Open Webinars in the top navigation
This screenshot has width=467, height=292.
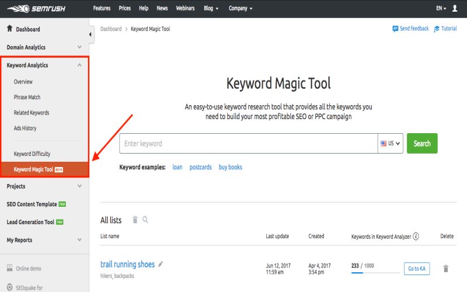pos(185,8)
